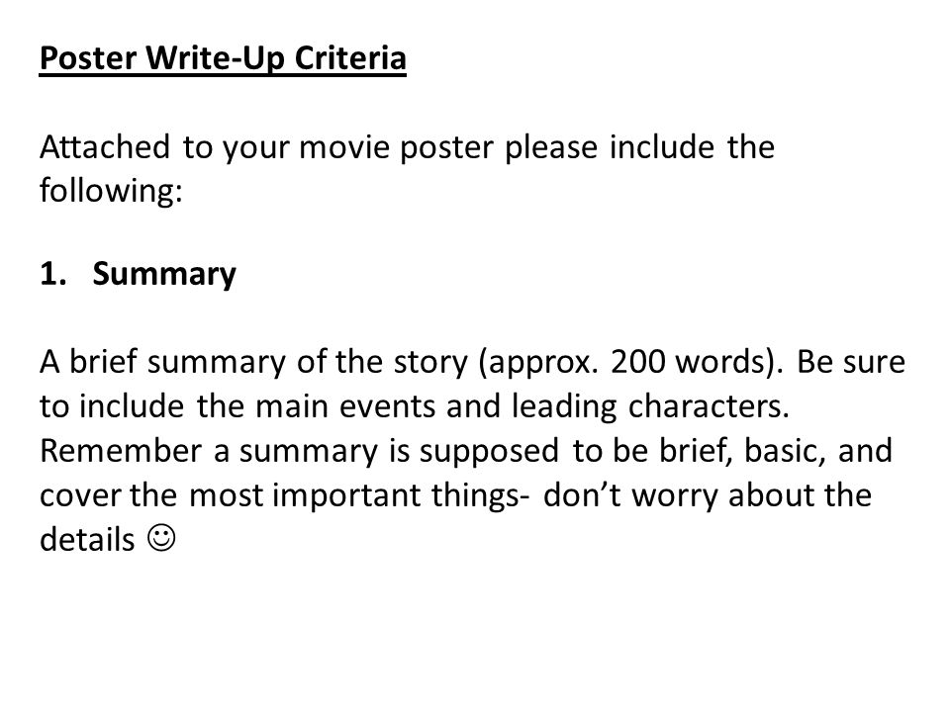The width and height of the screenshot is (950, 712).
Task: Click the word following: in the intro
Action: click(x=111, y=191)
